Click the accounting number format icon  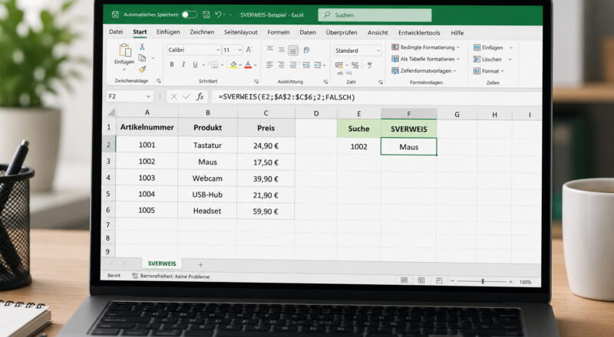pos(339,65)
